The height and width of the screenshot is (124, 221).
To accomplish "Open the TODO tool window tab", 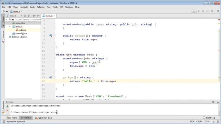I will click(12, 118).
